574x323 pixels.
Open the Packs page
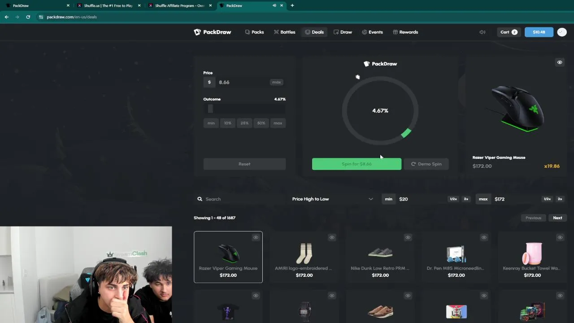254,32
